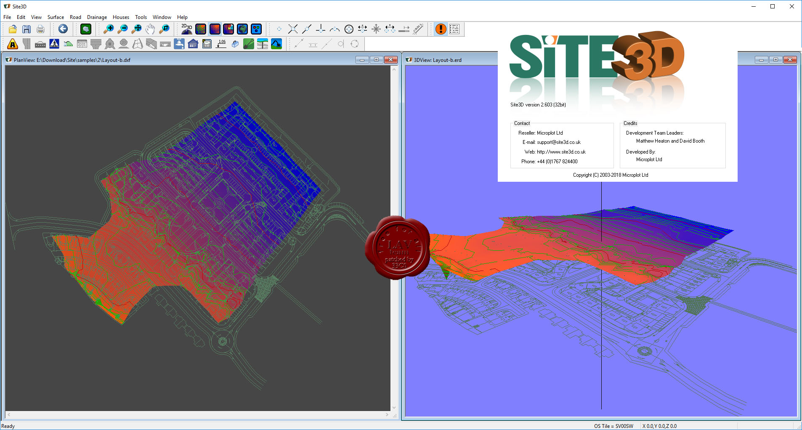Click the blue house icon
The image size is (802, 430).
click(193, 44)
